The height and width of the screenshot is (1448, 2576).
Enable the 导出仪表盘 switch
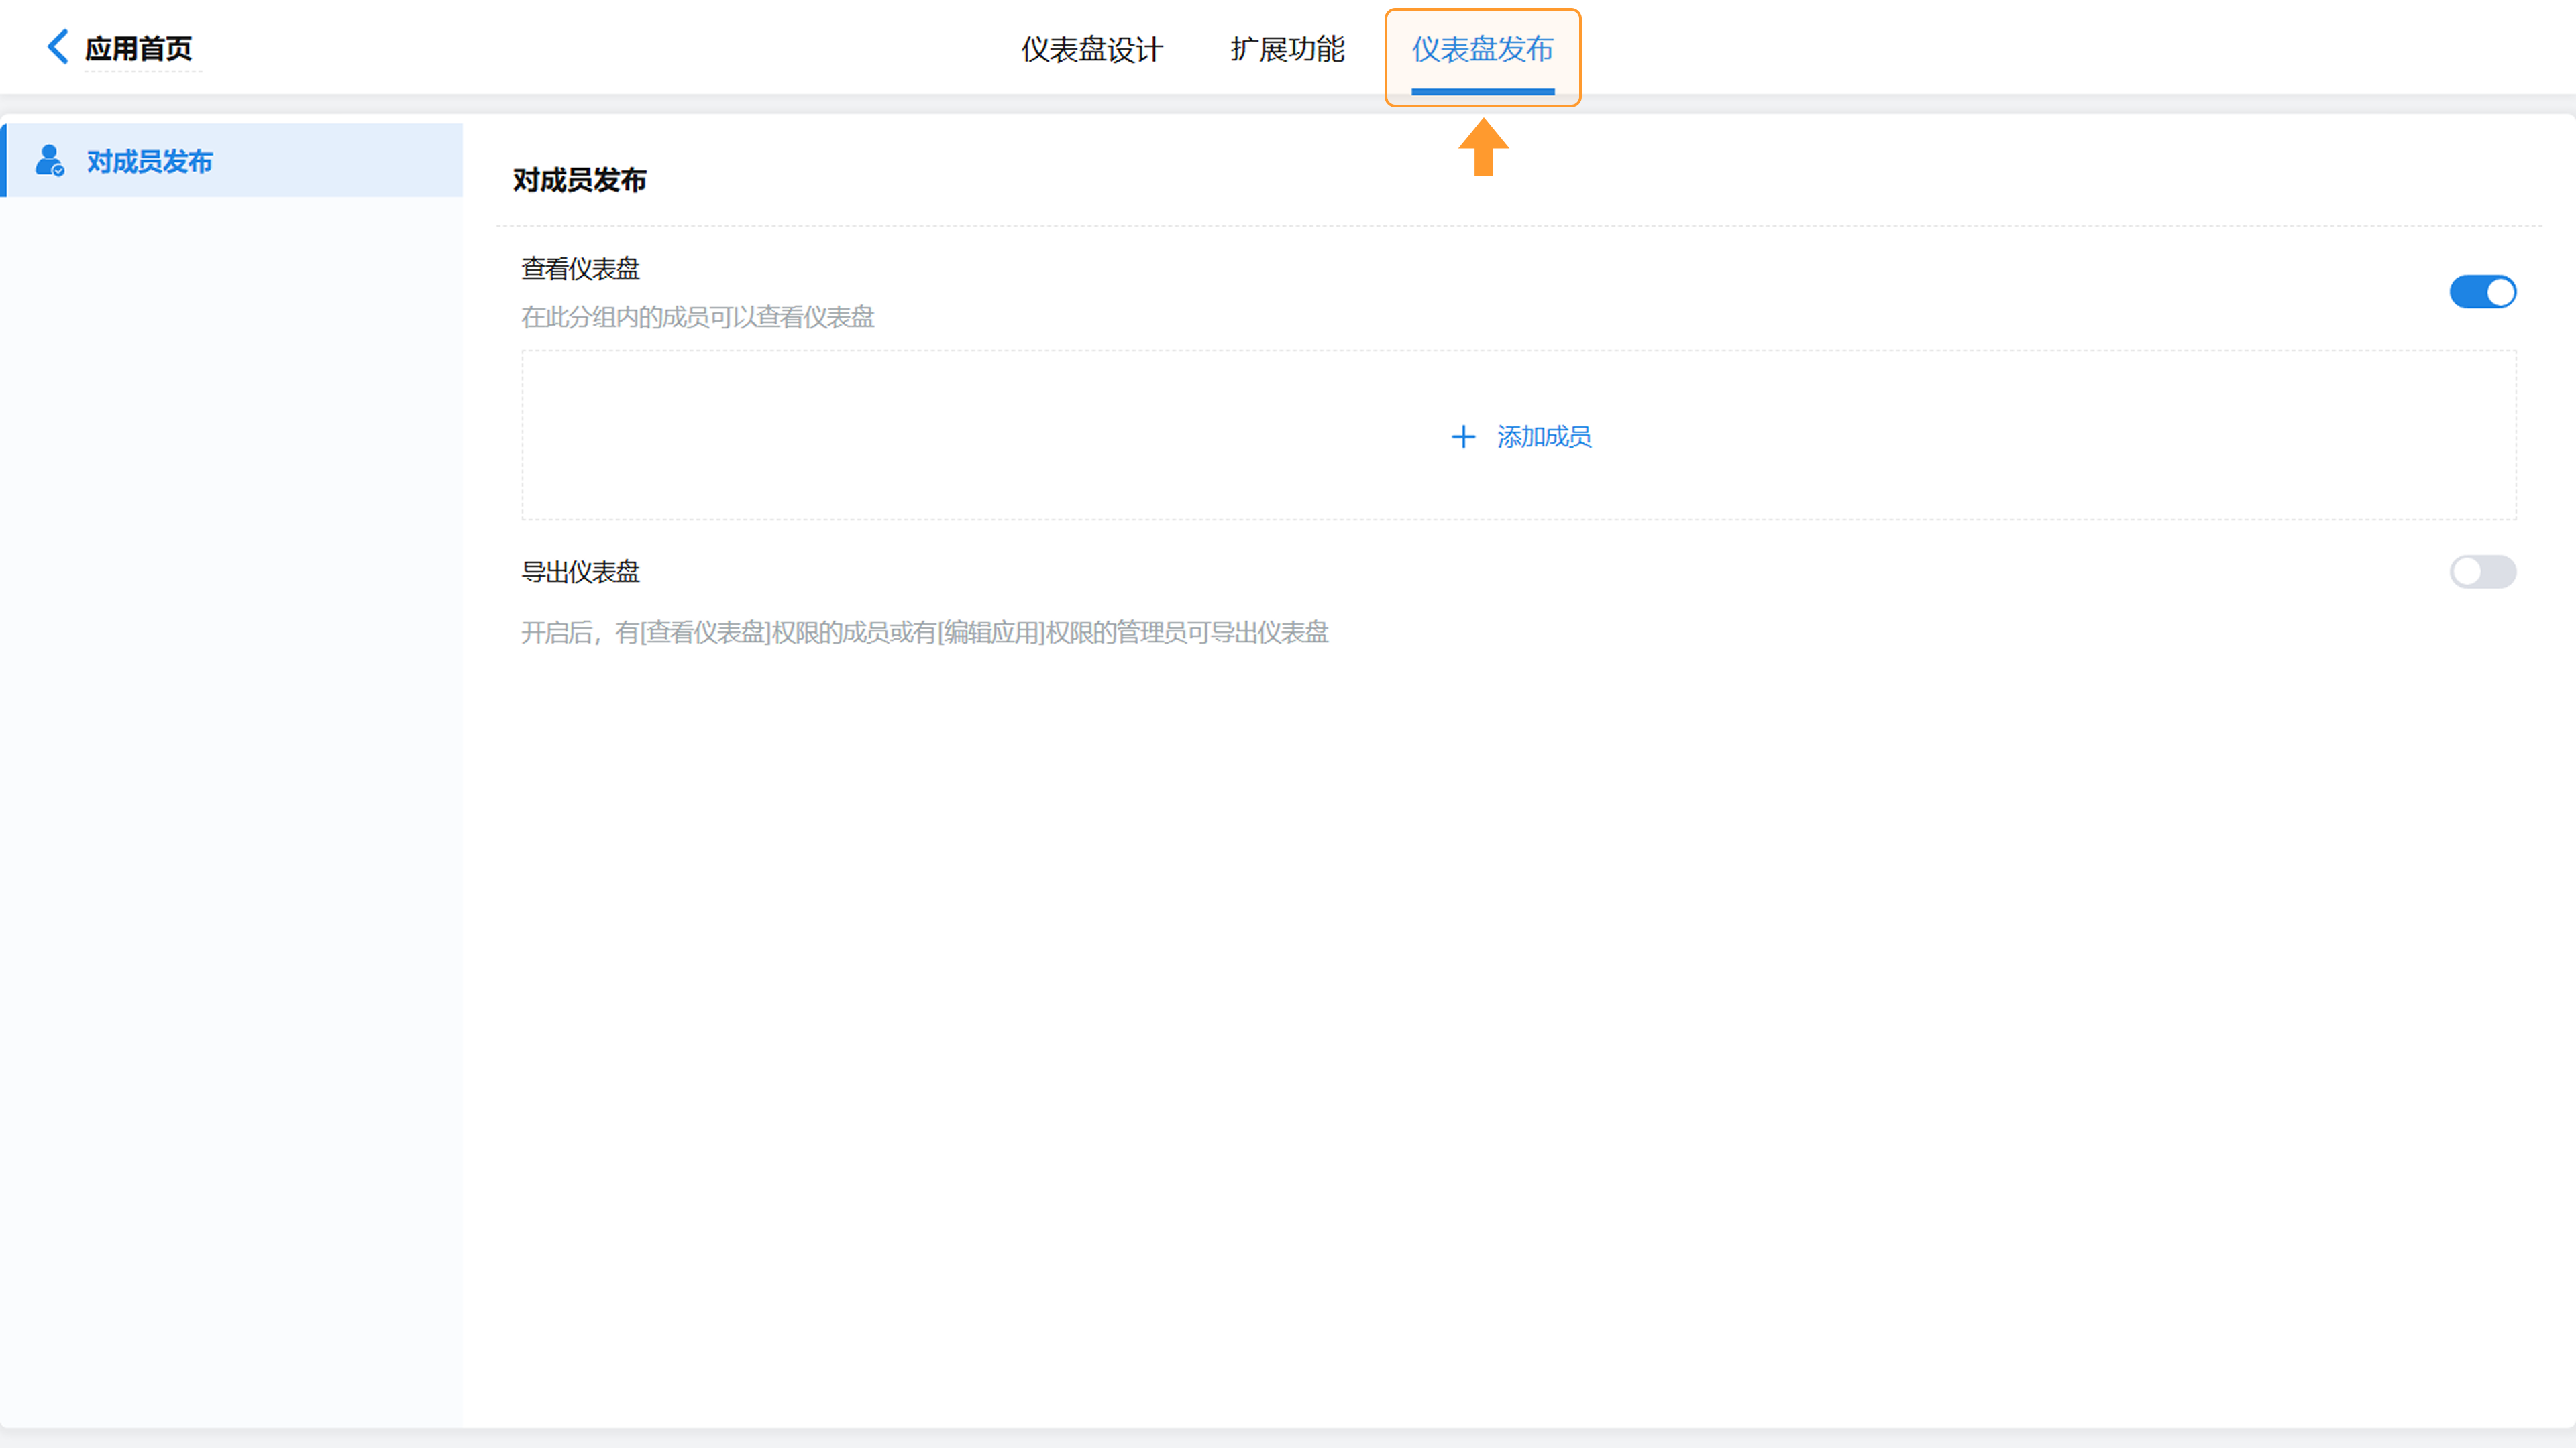tap(2483, 572)
